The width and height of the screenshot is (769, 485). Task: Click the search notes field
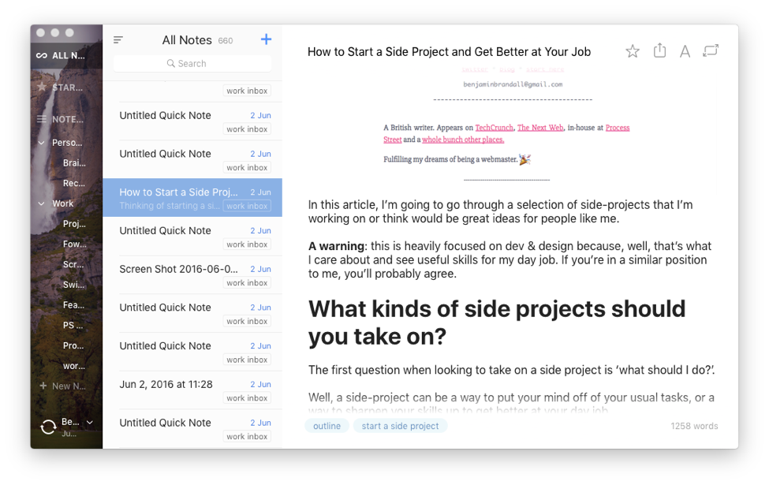(x=192, y=63)
